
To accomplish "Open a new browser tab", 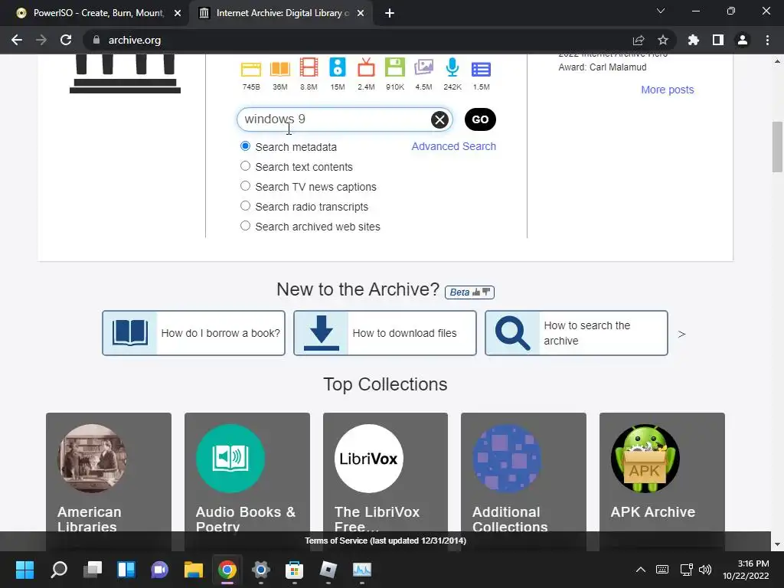I will click(390, 14).
